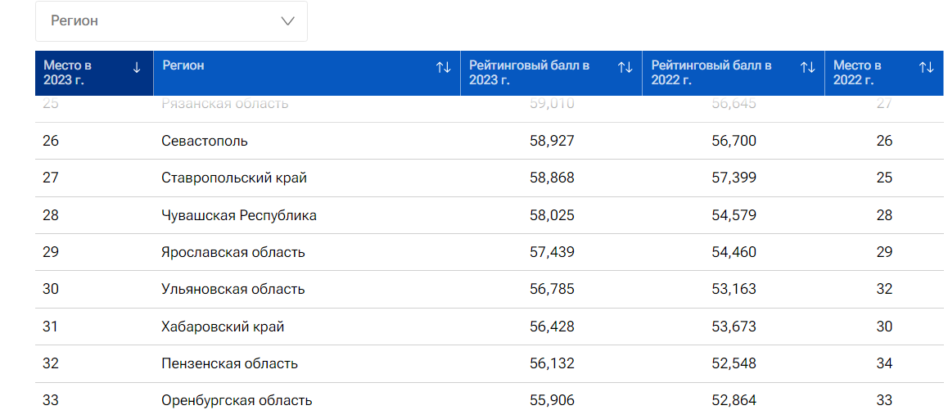Sort by Место в 2023 г. header text
This screenshot has height=419, width=948.
click(68, 73)
